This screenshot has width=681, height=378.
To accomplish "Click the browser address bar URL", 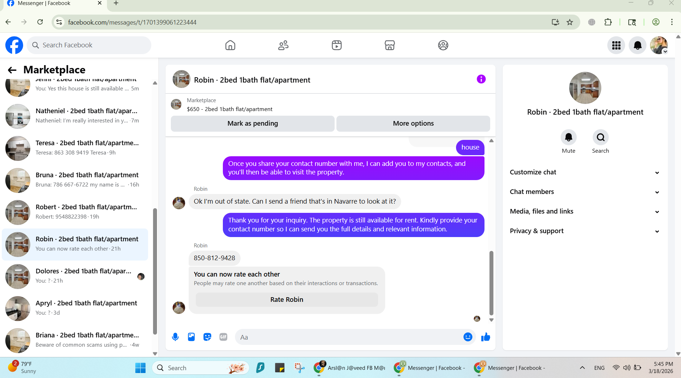I will pos(132,22).
